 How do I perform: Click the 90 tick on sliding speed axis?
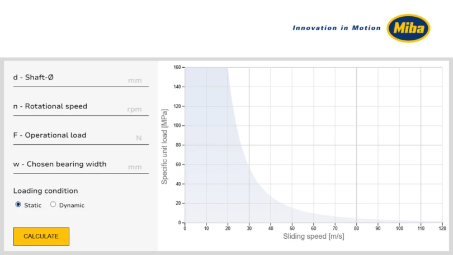[x=377, y=228]
